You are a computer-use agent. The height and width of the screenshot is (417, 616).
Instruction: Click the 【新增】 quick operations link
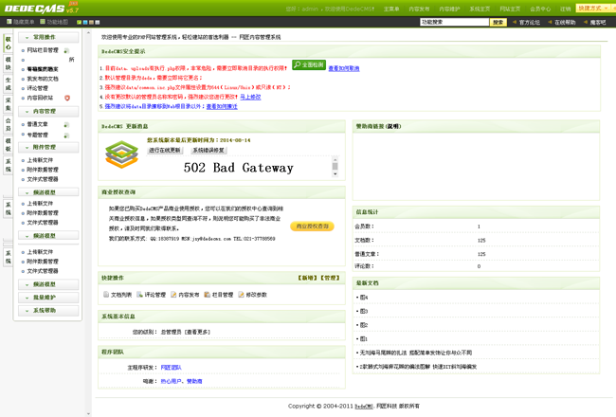pyautogui.click(x=308, y=278)
